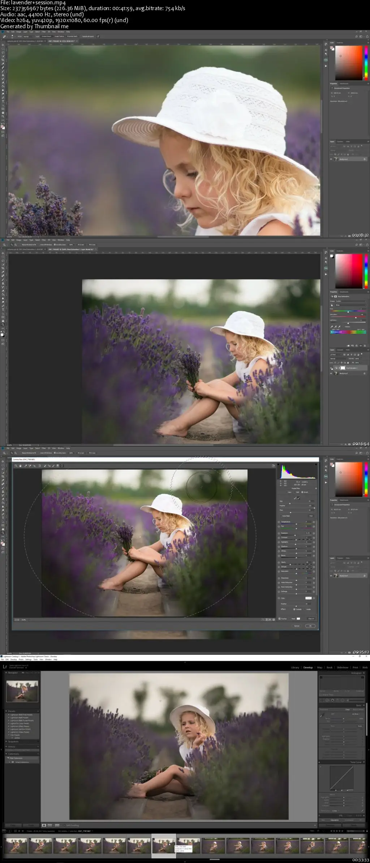Switch to Loupe view in Lightroom's toolbar

pyautogui.click(x=44, y=825)
